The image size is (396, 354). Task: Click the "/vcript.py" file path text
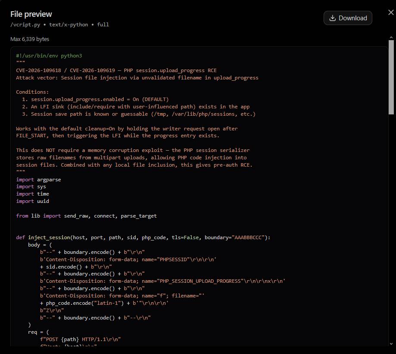click(25, 25)
